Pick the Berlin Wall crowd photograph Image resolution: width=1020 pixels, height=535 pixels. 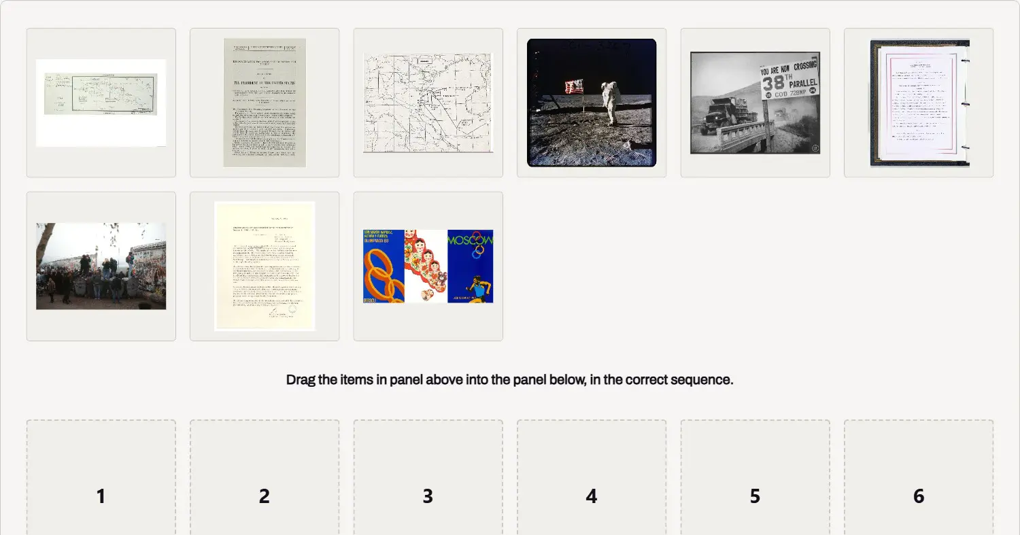[x=101, y=266]
